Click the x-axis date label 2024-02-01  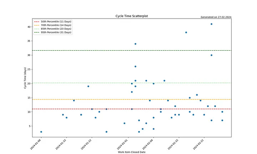pos(122,144)
